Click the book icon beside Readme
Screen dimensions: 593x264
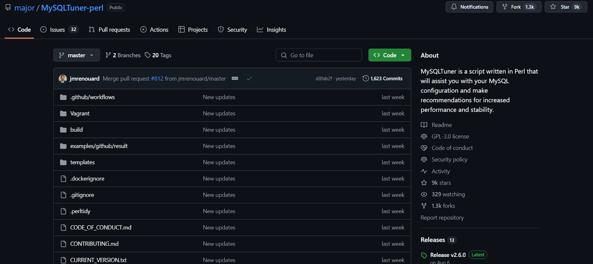pyautogui.click(x=424, y=125)
